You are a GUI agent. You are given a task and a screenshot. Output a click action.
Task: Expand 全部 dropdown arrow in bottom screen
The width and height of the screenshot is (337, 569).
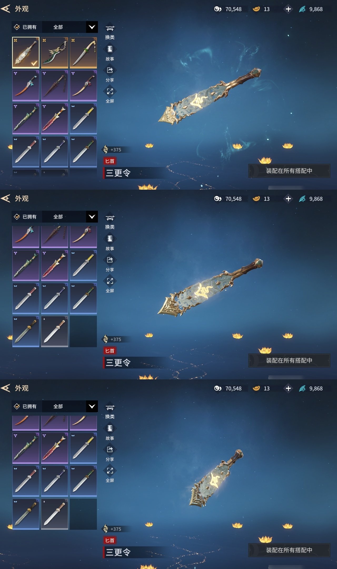pos(92,406)
